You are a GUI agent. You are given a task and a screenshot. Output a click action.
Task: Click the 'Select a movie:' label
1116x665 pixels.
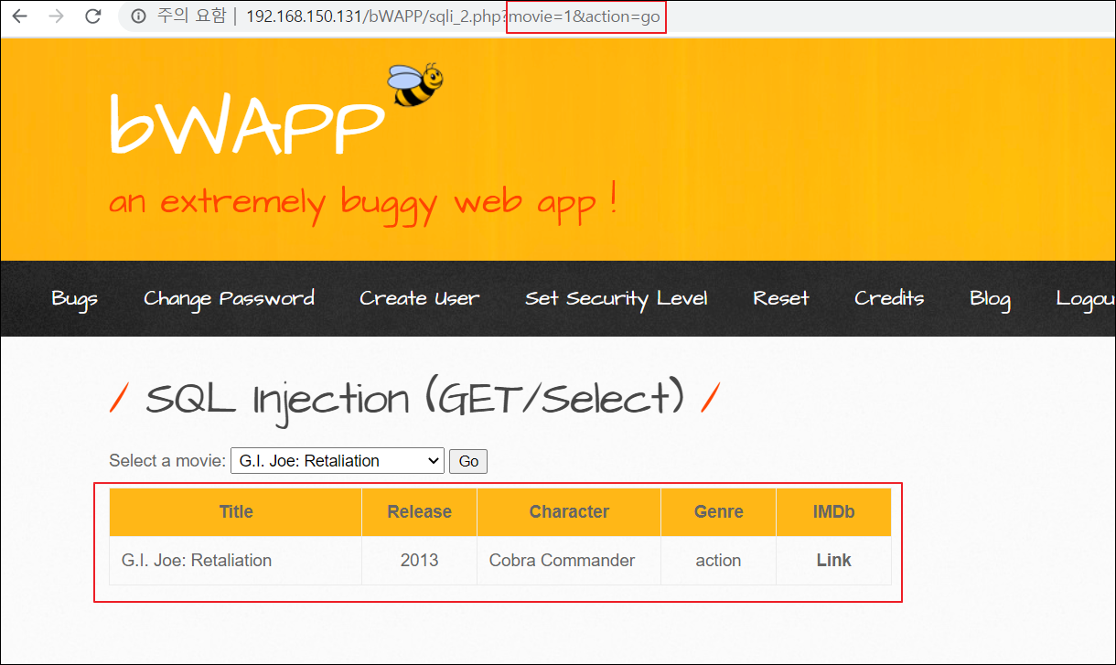(167, 461)
